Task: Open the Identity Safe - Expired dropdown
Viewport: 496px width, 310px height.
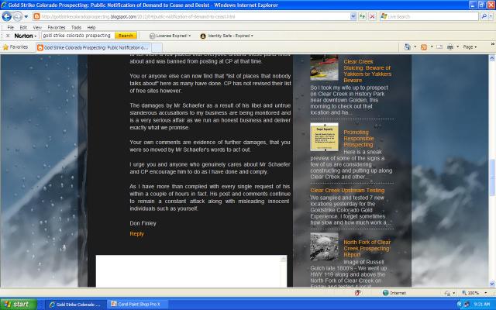Action: [x=227, y=36]
